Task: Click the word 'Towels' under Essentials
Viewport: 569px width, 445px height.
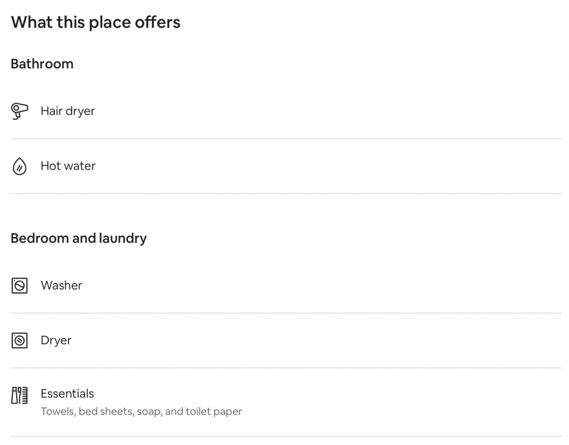Action: [58, 412]
